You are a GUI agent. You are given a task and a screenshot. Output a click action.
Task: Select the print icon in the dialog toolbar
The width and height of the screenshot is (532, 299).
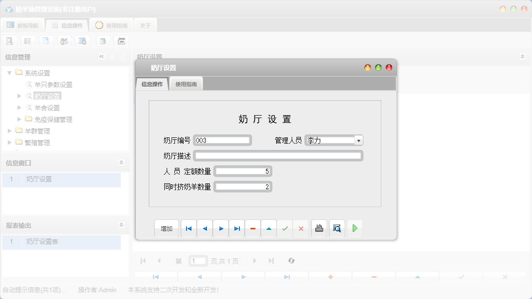tap(319, 228)
